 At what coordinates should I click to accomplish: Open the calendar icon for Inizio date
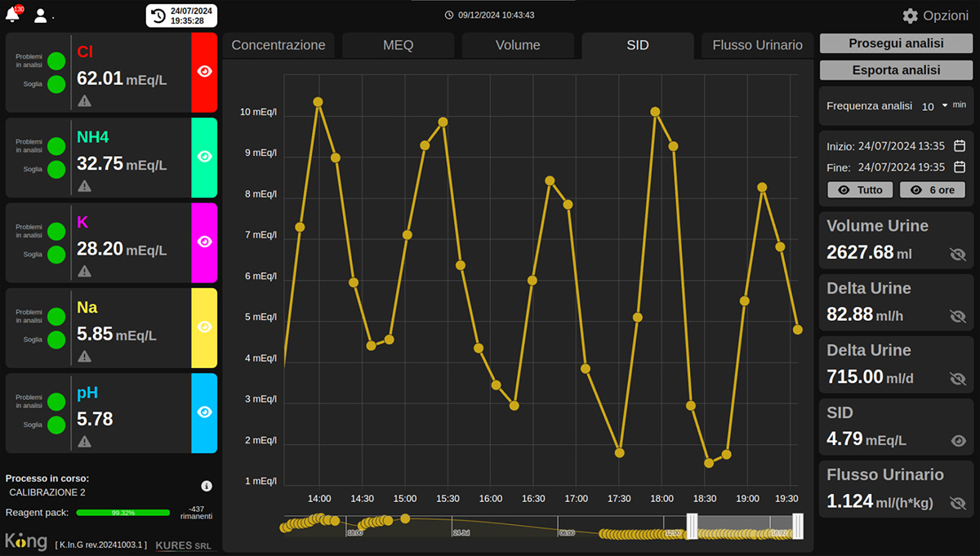point(960,146)
